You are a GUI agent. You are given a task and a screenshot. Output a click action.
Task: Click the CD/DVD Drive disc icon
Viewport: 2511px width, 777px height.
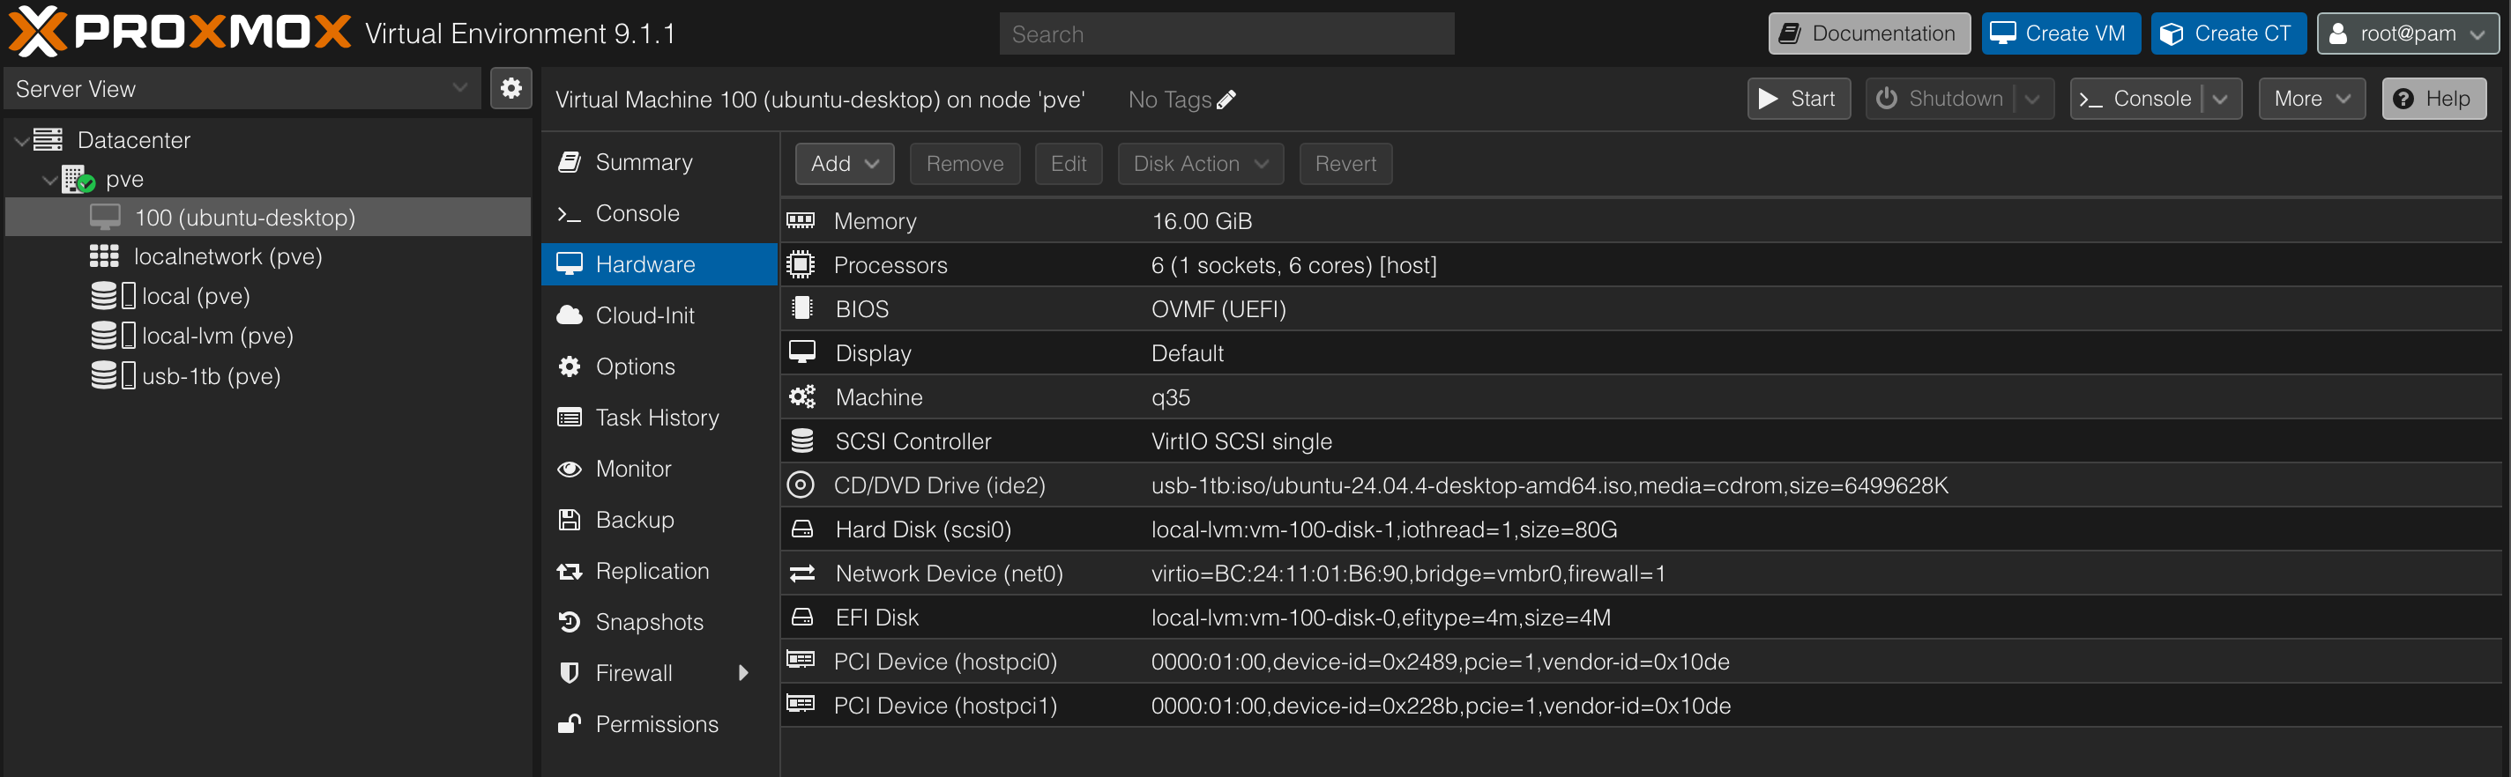[x=801, y=485]
